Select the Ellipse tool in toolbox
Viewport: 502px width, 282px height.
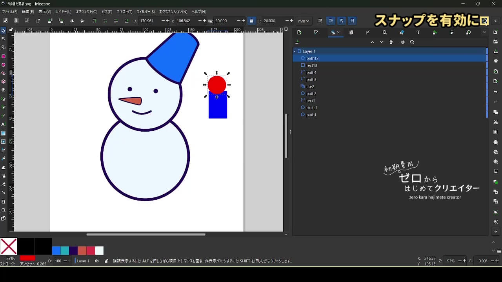point(4,65)
